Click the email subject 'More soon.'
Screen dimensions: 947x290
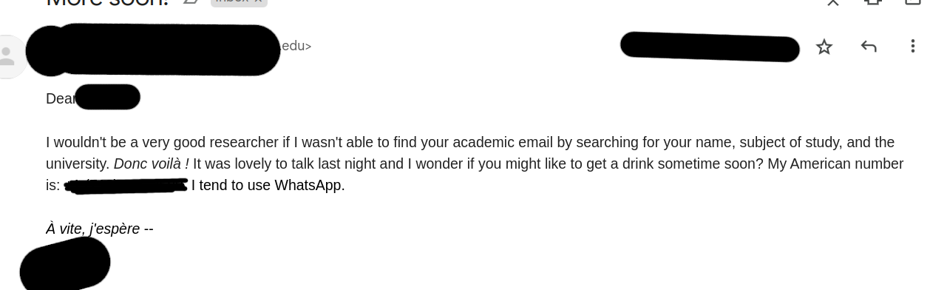click(107, 2)
